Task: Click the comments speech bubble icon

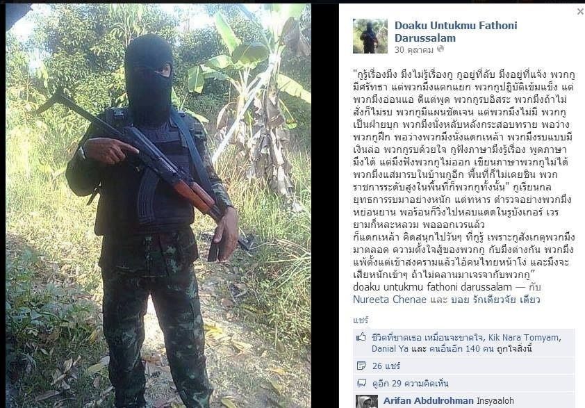Action: (361, 383)
